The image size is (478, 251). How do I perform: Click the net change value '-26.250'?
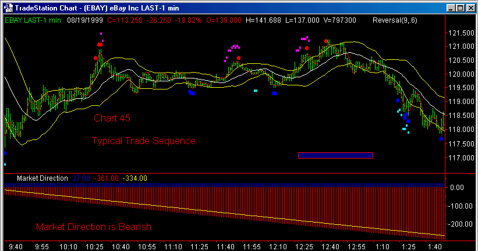[159, 20]
